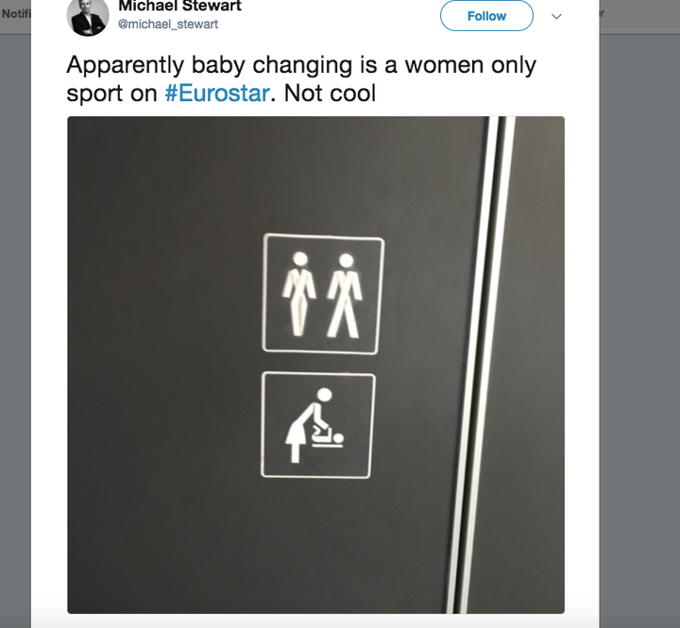
Task: Click the right figure in the toilet sign
Action: [345, 297]
